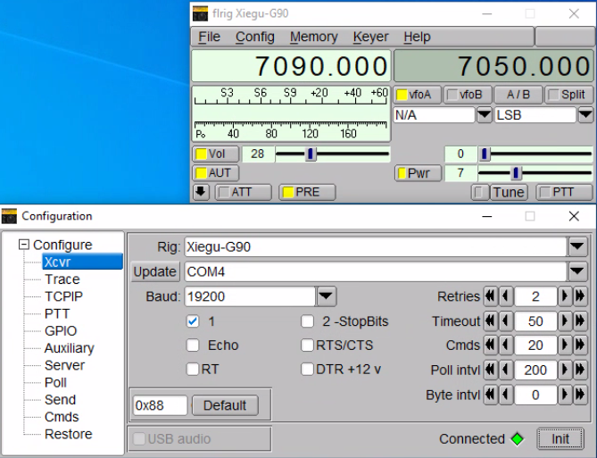The image size is (597, 458).
Task: Select PTT in the Configure tree
Action: click(57, 313)
